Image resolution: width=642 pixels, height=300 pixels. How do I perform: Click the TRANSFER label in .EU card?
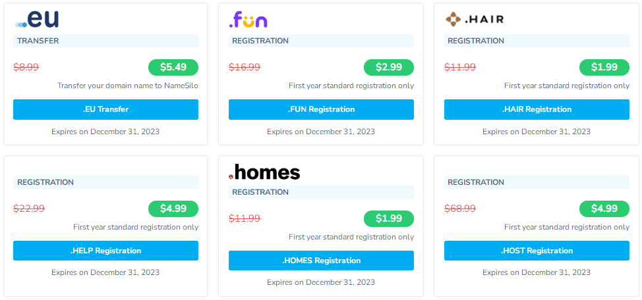(x=38, y=41)
